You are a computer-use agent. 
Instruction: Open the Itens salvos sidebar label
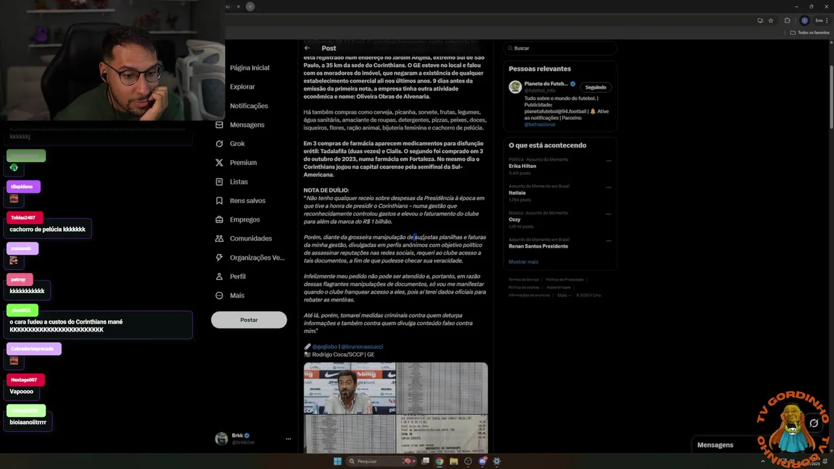click(x=248, y=201)
